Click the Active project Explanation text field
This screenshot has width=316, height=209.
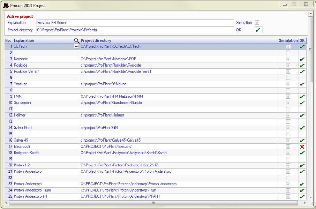coord(135,23)
